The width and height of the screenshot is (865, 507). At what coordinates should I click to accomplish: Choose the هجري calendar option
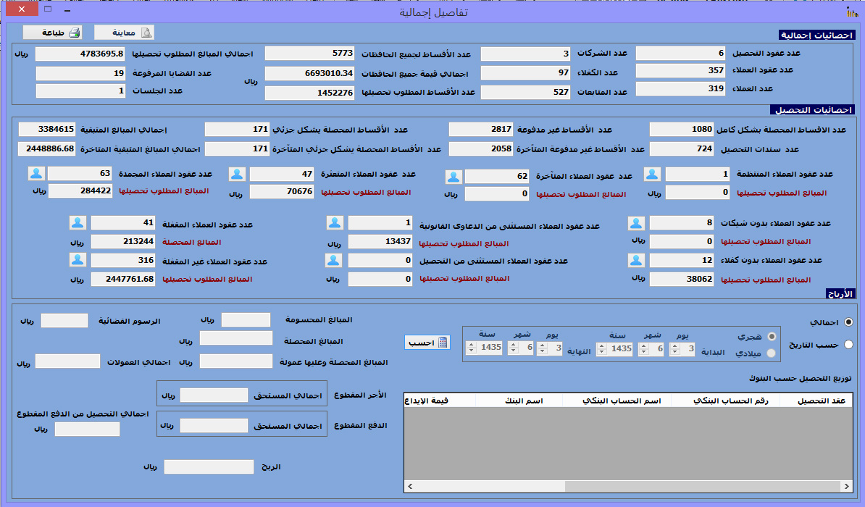point(771,336)
